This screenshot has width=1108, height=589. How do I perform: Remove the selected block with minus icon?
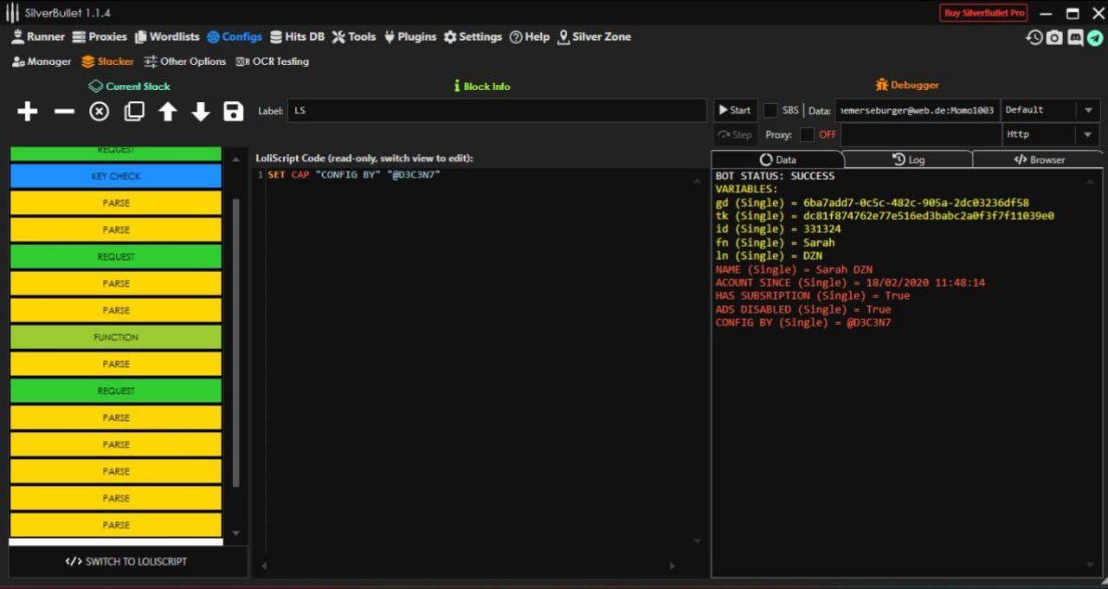point(64,112)
